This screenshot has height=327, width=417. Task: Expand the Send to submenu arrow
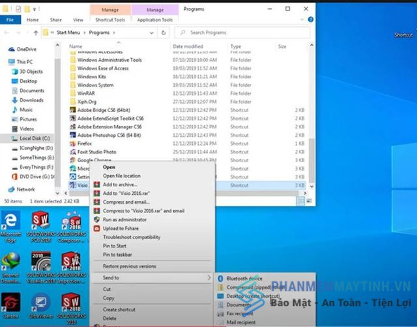tap(209, 277)
